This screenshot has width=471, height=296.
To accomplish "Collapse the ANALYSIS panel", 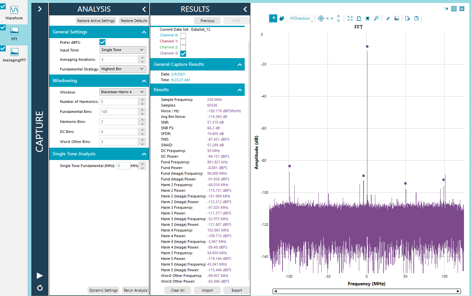I will tap(144, 9).
